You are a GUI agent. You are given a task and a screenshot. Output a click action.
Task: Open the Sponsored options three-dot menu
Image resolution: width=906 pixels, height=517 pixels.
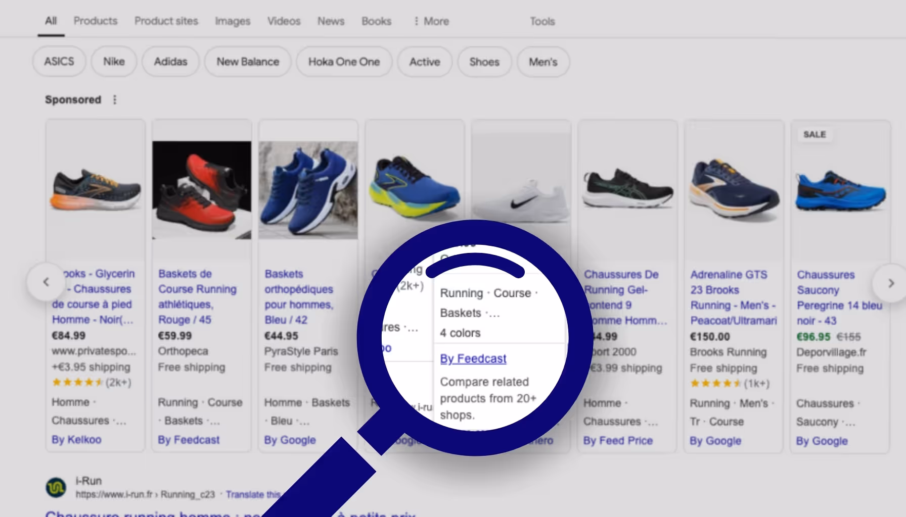click(x=115, y=99)
